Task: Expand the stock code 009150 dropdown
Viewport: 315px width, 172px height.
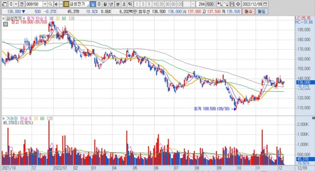Action: [45, 4]
